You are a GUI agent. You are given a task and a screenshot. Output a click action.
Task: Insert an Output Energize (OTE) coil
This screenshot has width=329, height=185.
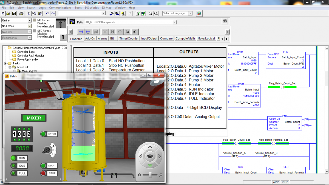click(x=120, y=32)
